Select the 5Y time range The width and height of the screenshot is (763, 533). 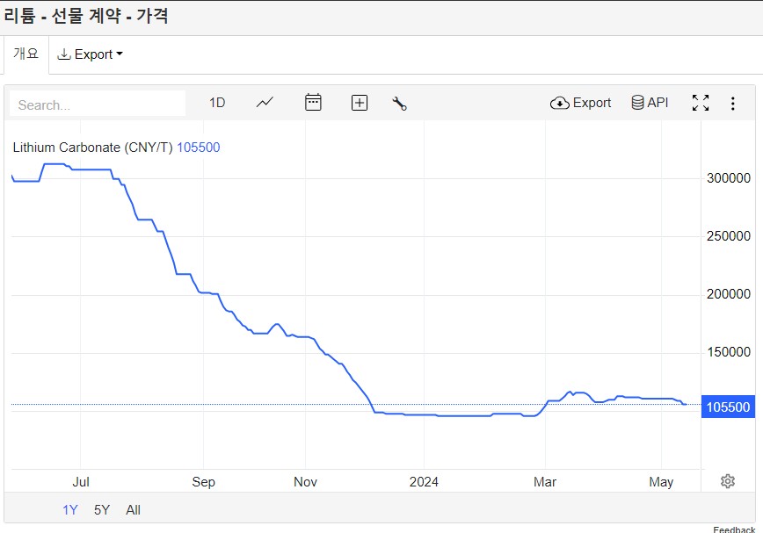[102, 509]
